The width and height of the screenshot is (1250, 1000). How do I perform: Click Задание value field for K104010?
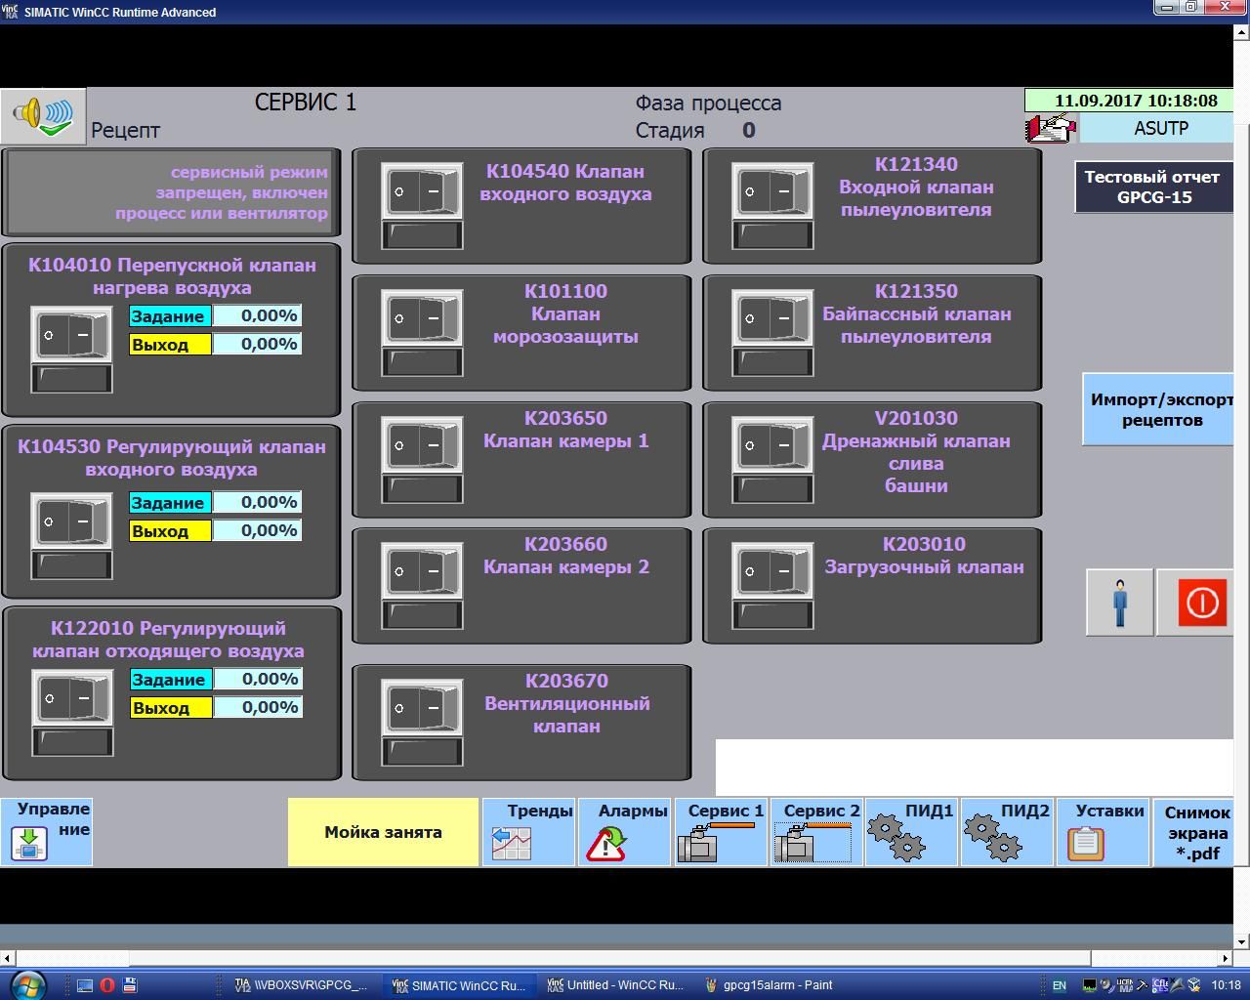(257, 315)
